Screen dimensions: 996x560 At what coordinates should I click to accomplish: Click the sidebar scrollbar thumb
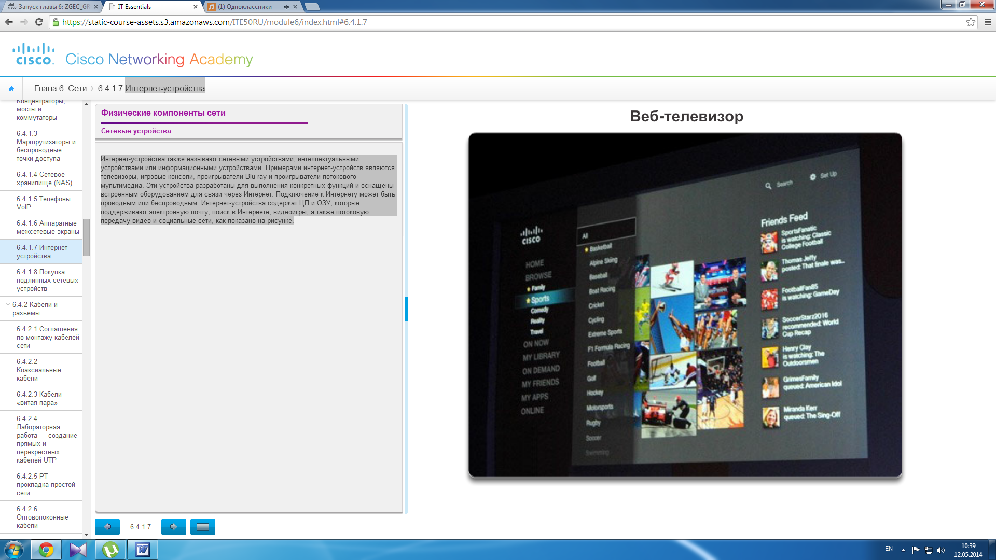[87, 237]
